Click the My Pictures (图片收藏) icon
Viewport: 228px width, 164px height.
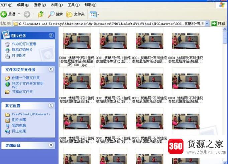point(7,120)
